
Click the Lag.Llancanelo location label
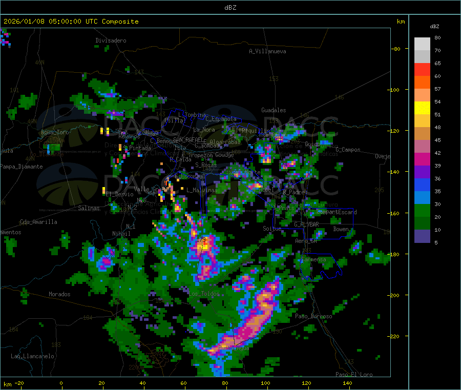coord(32,356)
